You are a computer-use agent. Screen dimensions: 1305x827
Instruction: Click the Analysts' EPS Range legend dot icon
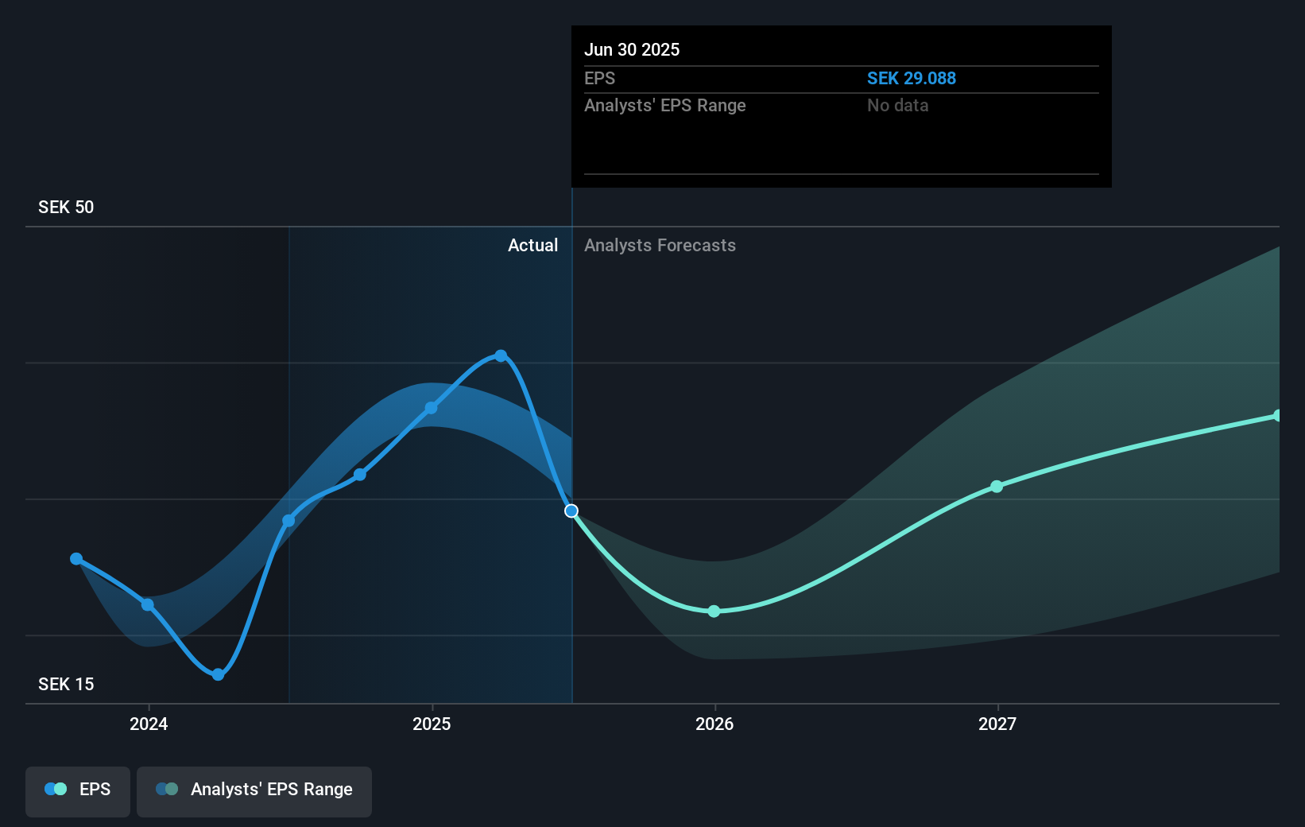167,788
